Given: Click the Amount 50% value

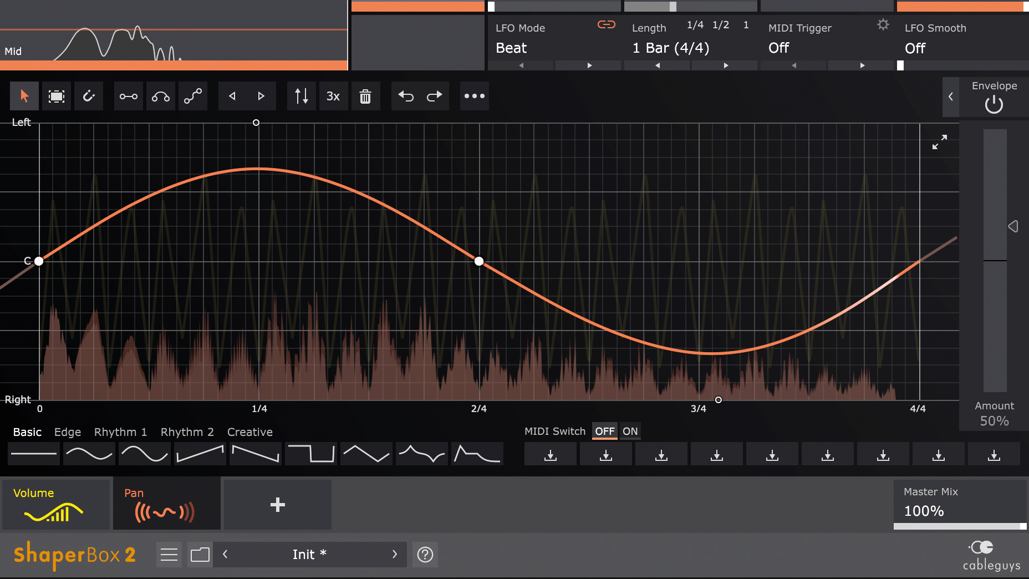Looking at the screenshot, I should click(994, 421).
